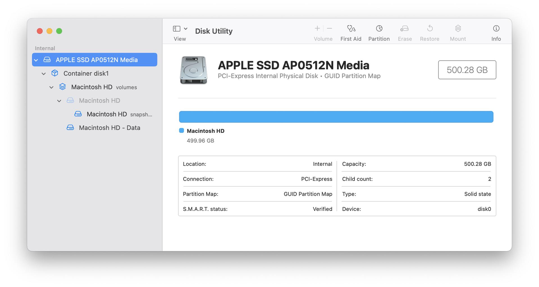Click Macintosh HD volumes stack icon
Viewport: 539px width, 287px height.
[x=63, y=87]
